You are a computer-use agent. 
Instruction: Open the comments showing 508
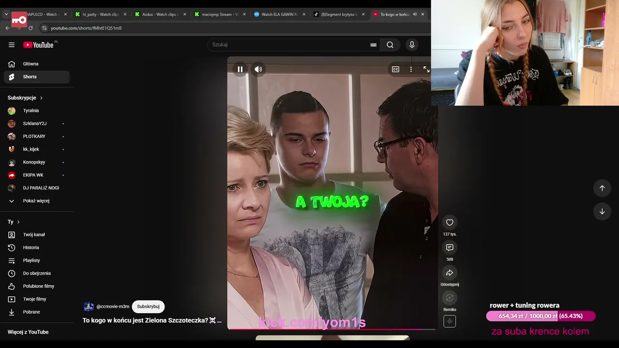point(450,247)
